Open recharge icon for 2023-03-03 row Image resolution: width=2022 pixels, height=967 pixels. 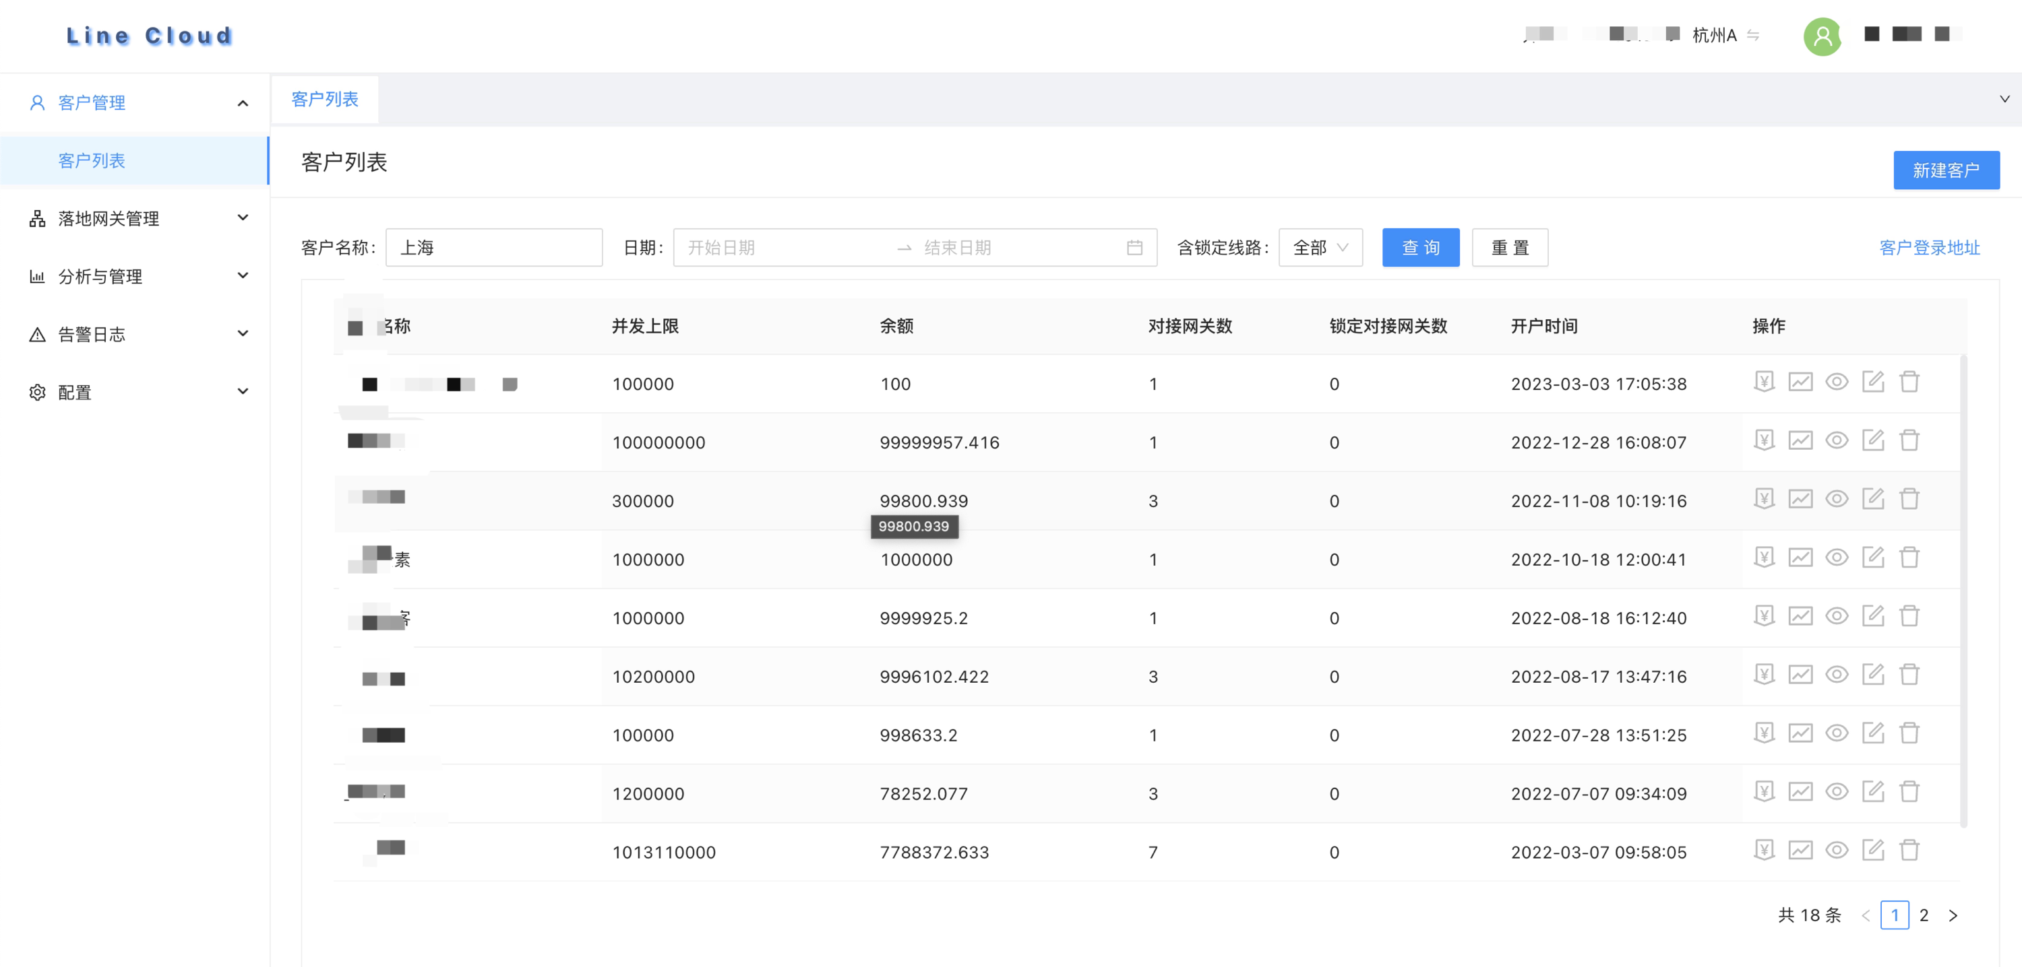click(x=1764, y=382)
